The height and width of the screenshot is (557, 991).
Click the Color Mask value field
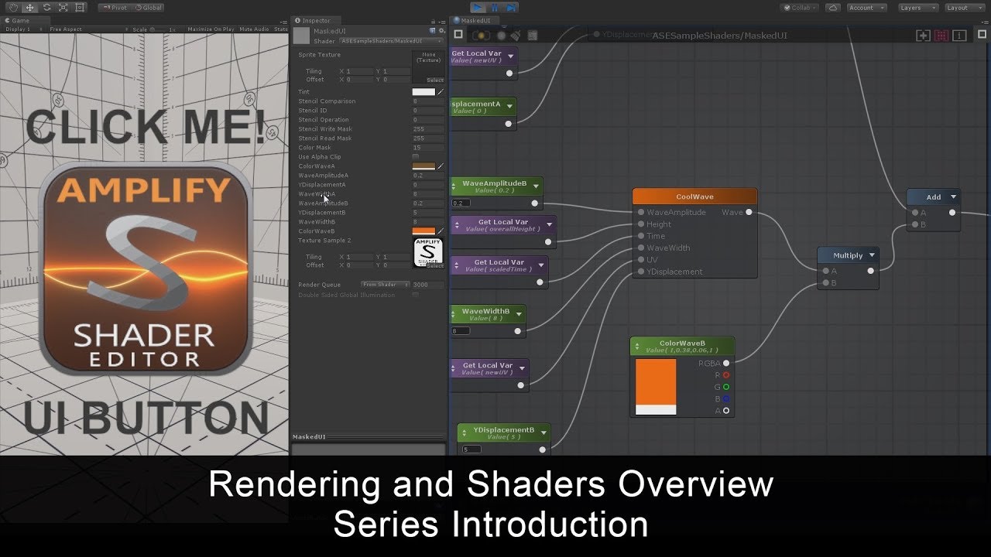pyautogui.click(x=428, y=148)
